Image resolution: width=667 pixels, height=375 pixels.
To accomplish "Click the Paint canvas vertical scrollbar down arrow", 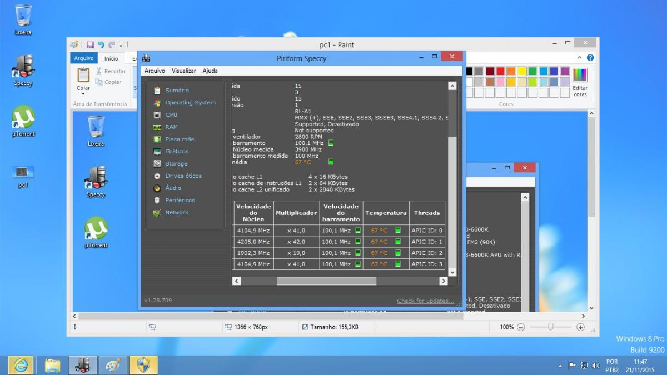I will [591, 308].
